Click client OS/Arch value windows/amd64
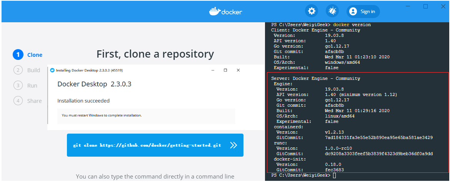The height and width of the screenshot is (182, 450). click(342, 63)
